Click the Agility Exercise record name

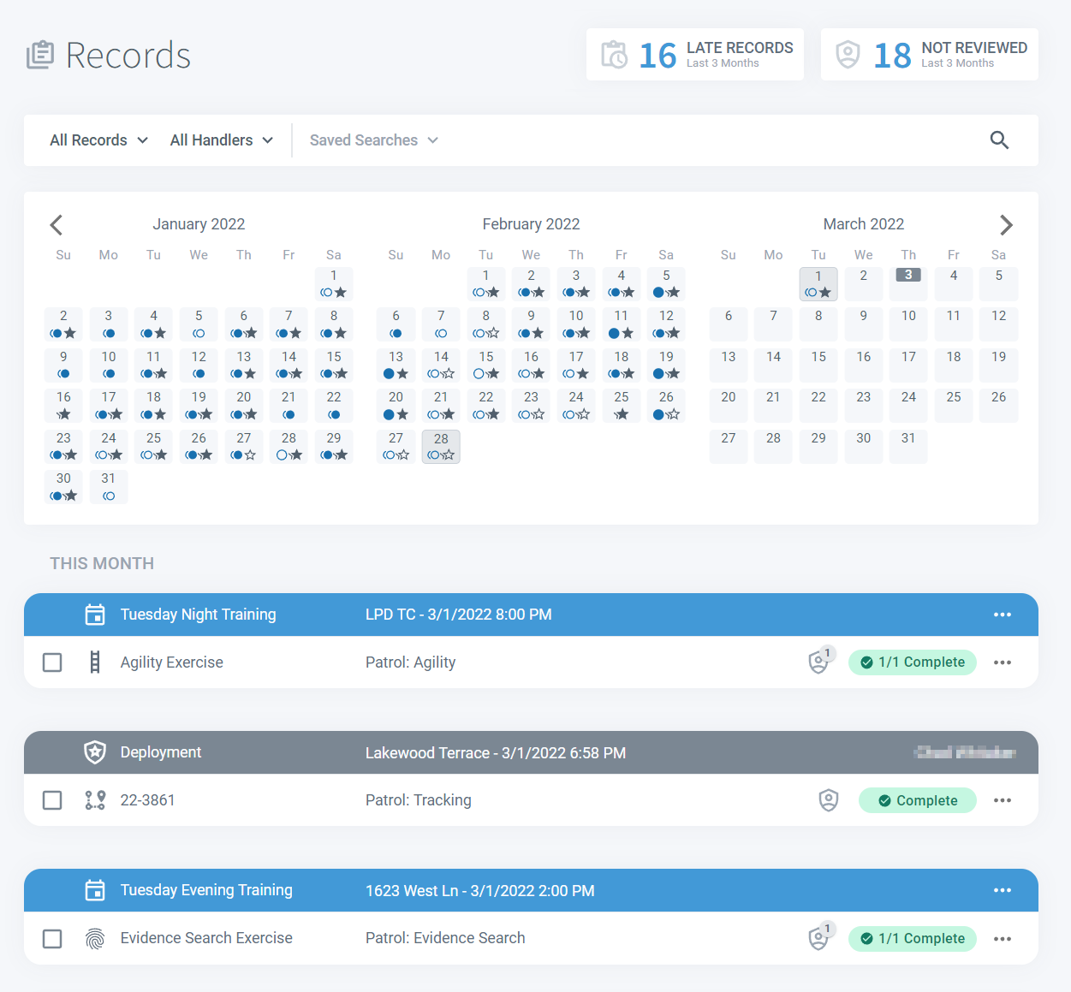pos(171,662)
